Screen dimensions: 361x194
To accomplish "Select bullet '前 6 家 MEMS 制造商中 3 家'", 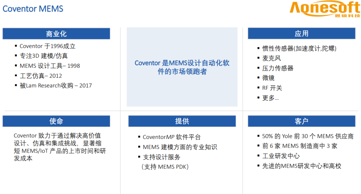I will 299,146.
